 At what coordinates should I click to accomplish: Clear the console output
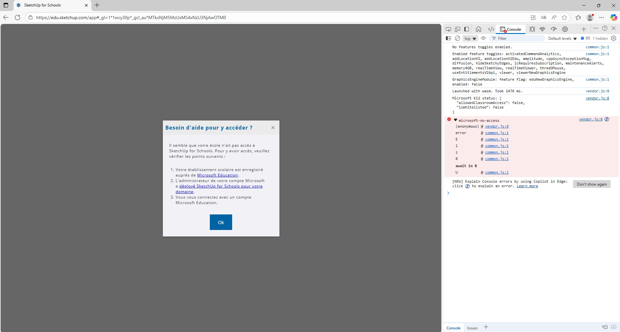tap(457, 38)
